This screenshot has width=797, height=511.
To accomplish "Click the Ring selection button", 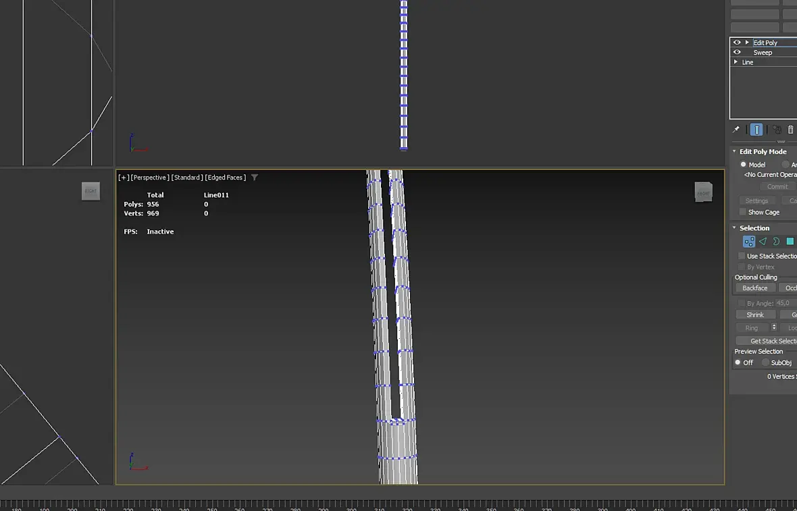I will click(x=752, y=328).
